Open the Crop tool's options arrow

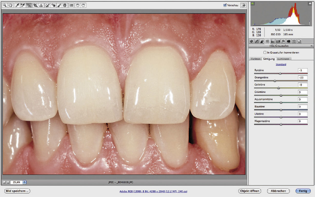coord(37,6)
